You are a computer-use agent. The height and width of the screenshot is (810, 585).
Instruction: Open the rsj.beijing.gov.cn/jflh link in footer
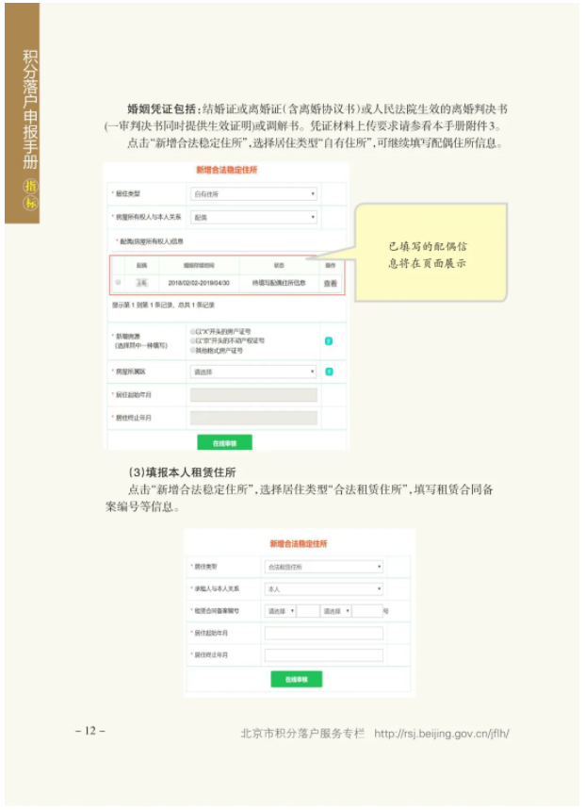point(442,734)
